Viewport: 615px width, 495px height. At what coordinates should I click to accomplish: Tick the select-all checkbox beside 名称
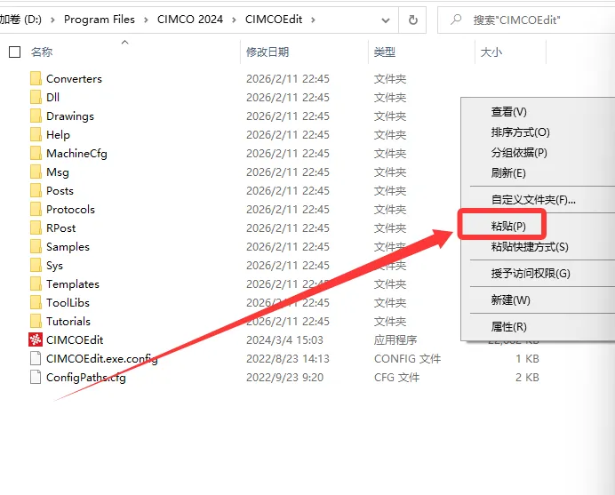(14, 52)
